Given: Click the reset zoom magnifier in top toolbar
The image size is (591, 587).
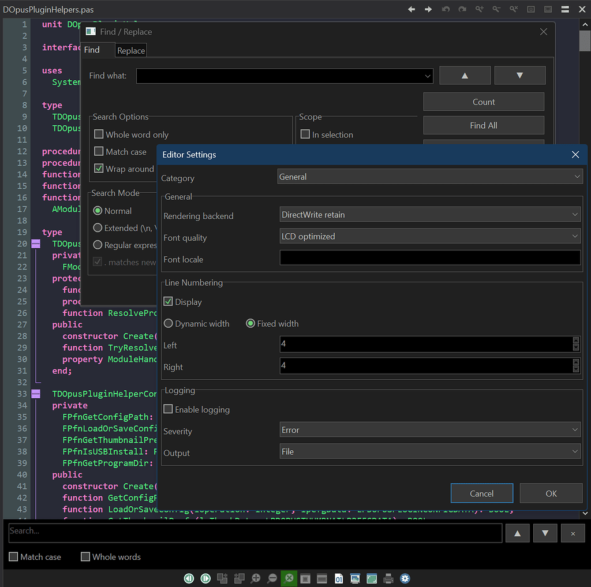Looking at the screenshot, I should pyautogui.click(x=514, y=9).
